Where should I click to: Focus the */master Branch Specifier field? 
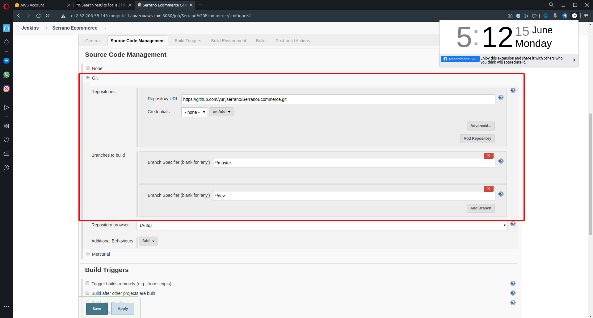pyautogui.click(x=354, y=163)
